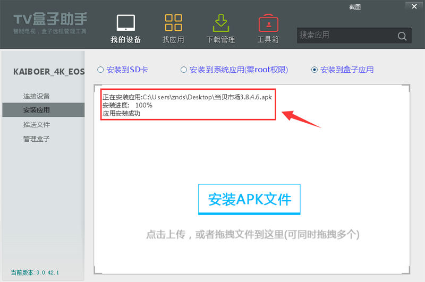Open the 下载管理 download icon
The image size is (425, 282).
click(x=221, y=23)
